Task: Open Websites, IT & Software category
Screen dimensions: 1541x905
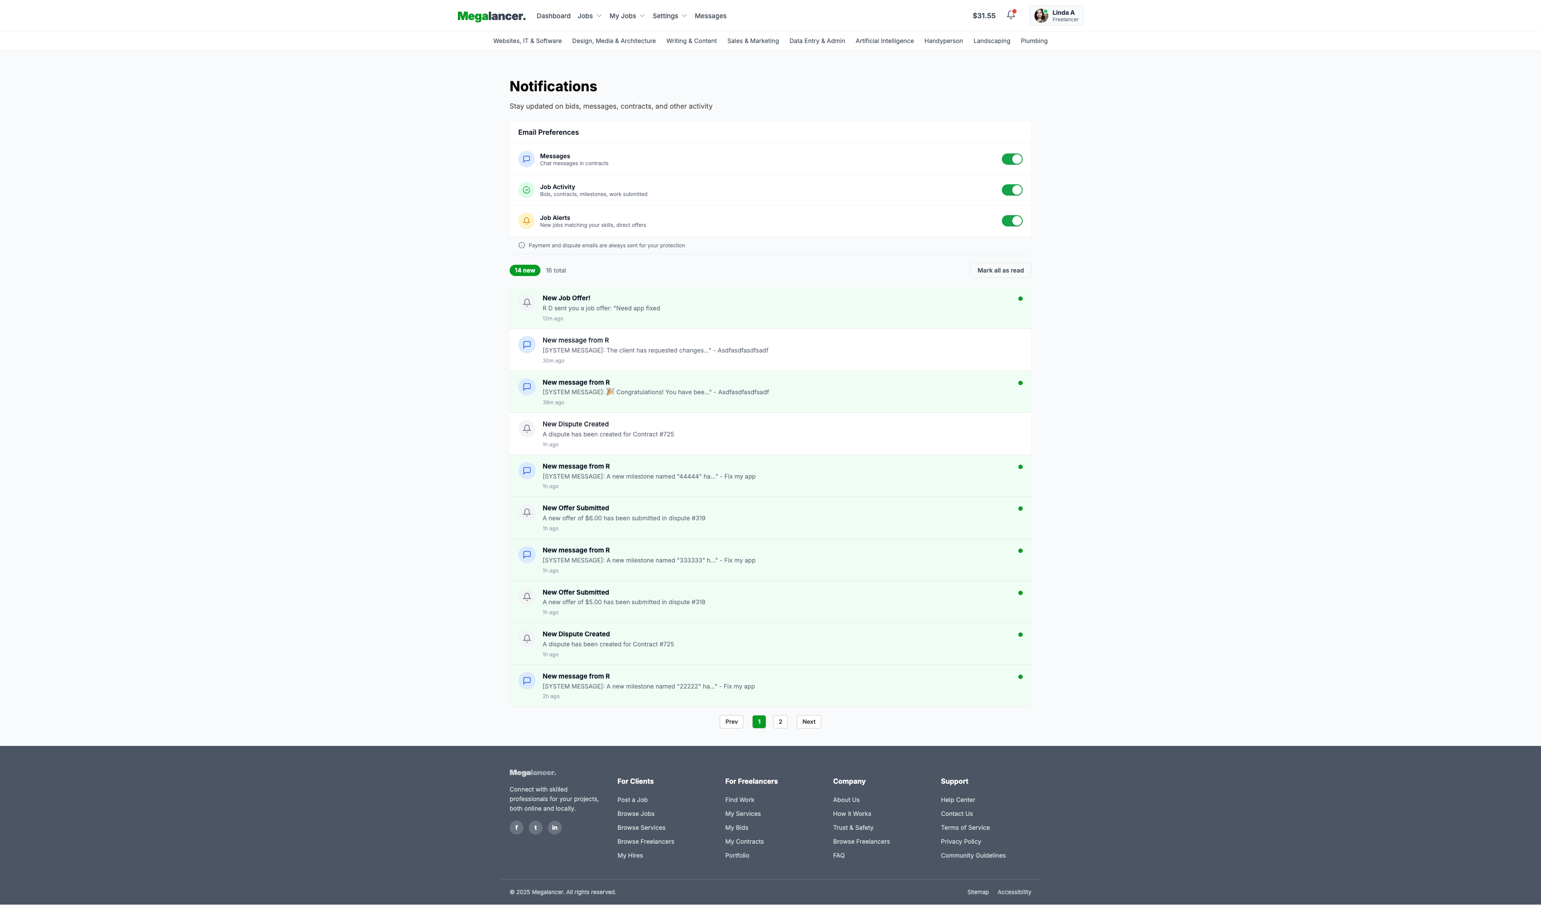Action: click(x=527, y=41)
